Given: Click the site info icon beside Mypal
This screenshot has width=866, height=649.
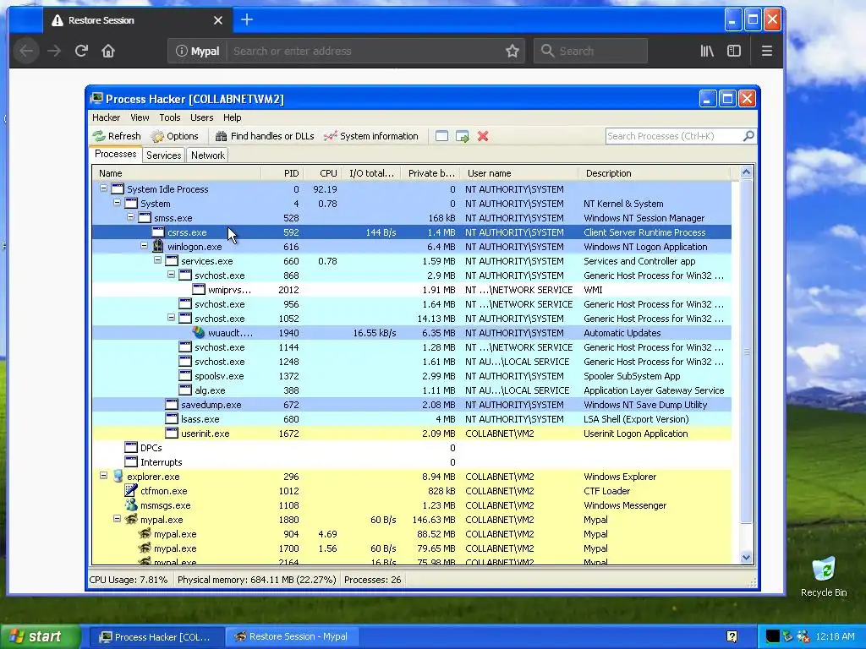Looking at the screenshot, I should [x=181, y=51].
